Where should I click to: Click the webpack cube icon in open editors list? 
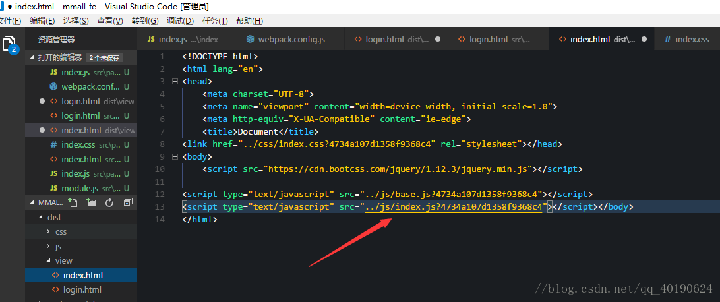pos(53,86)
